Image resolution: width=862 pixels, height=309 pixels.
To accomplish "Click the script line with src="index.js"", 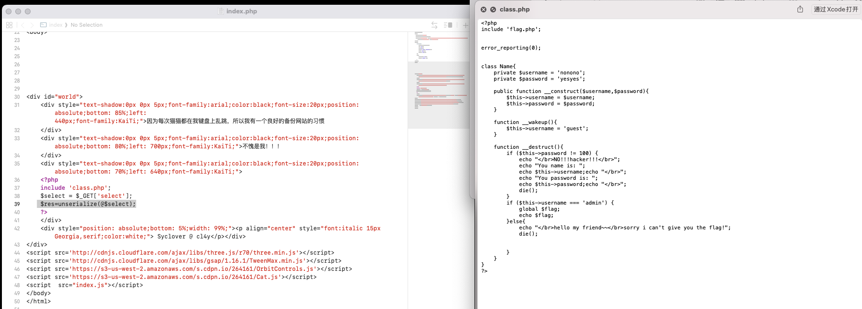I will click(85, 285).
